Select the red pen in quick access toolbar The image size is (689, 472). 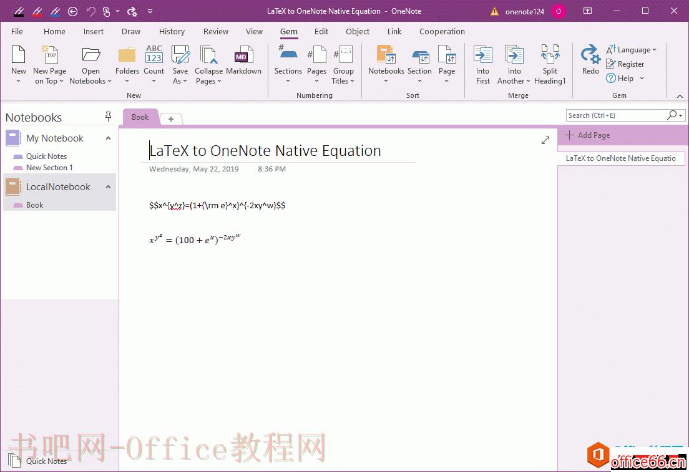[x=37, y=11]
